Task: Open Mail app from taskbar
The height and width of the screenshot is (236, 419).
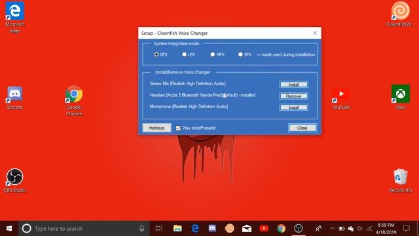Action: pyautogui.click(x=247, y=229)
